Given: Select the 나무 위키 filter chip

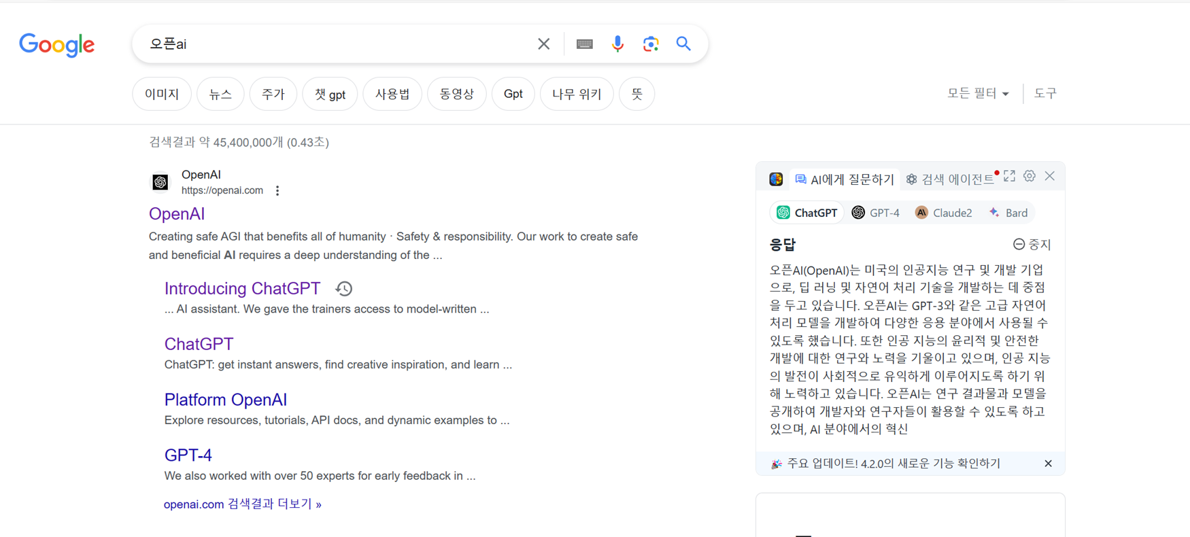Looking at the screenshot, I should click(577, 94).
